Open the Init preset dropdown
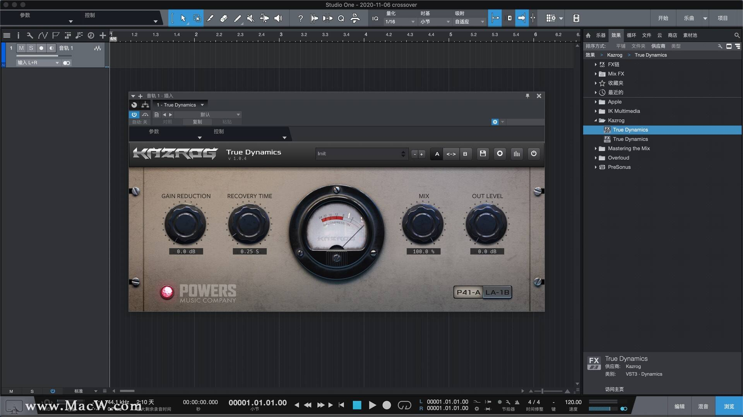Viewport: 743px width, 417px height. (361, 154)
